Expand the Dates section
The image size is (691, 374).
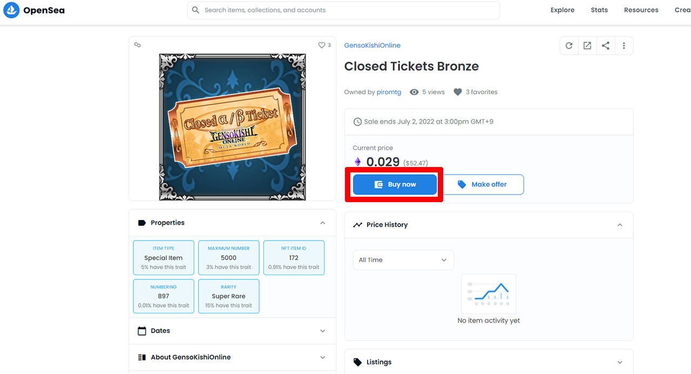pos(323,331)
